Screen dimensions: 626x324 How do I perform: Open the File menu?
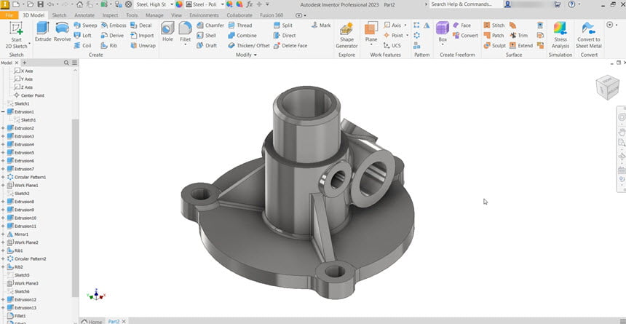[x=9, y=15]
